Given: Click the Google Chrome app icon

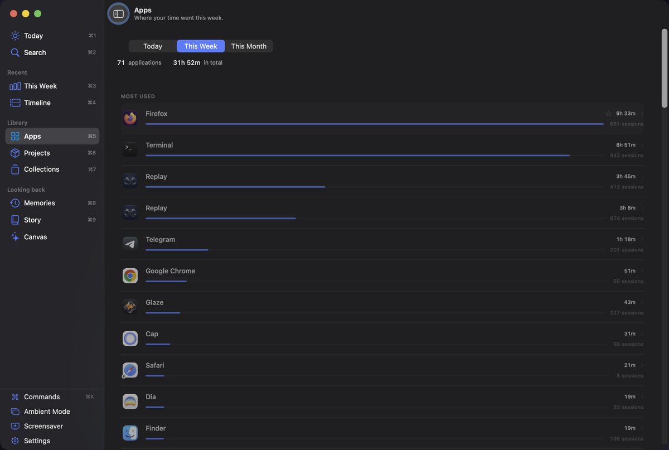Looking at the screenshot, I should click(130, 275).
